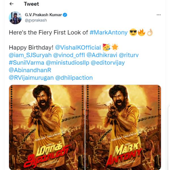This screenshot has width=170, height=170.
Task: Open @AbinandhanR mention
Action: tap(30, 70)
